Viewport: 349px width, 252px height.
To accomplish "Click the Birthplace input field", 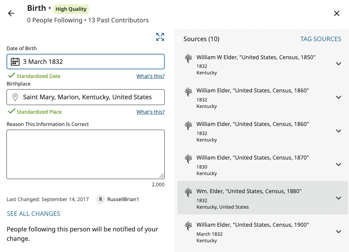I will [90, 97].
